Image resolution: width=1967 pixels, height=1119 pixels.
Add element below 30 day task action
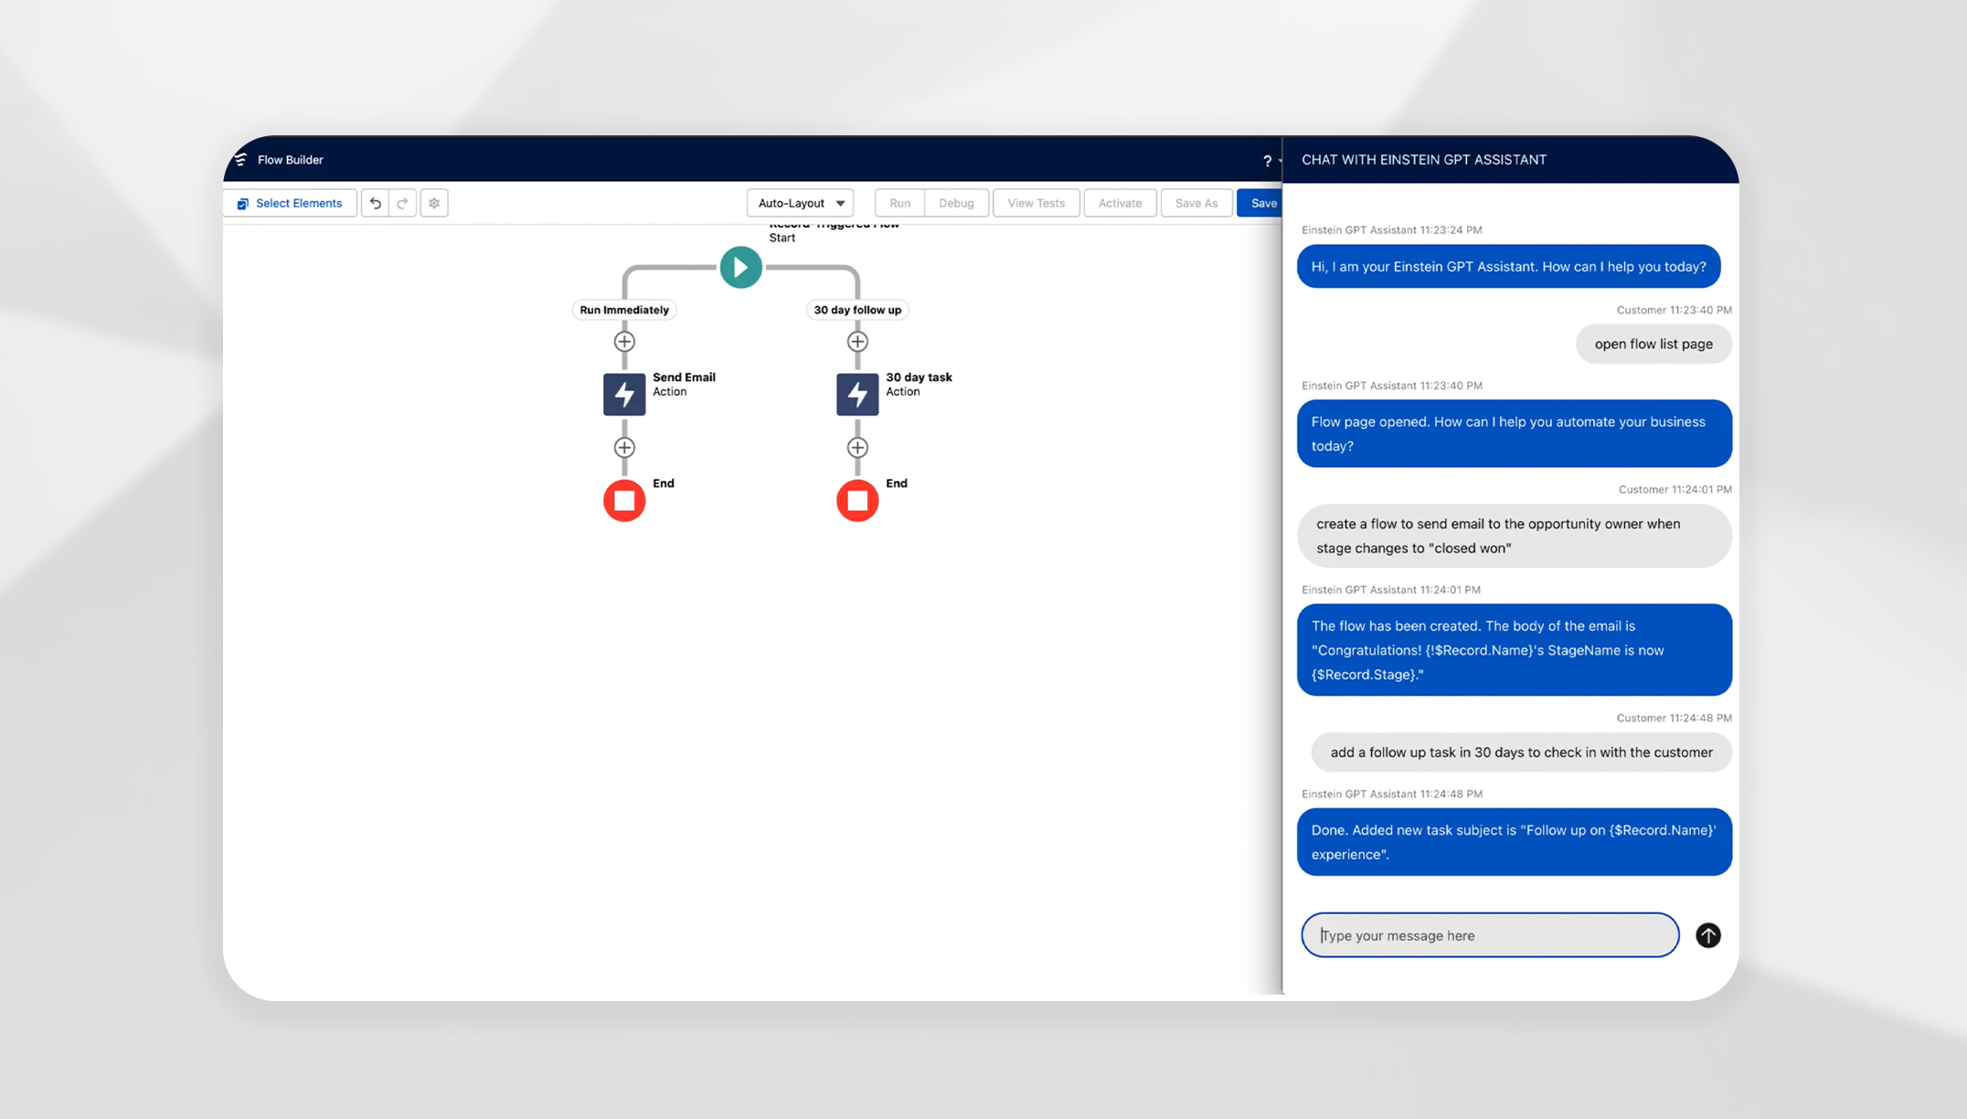pyautogui.click(x=857, y=447)
